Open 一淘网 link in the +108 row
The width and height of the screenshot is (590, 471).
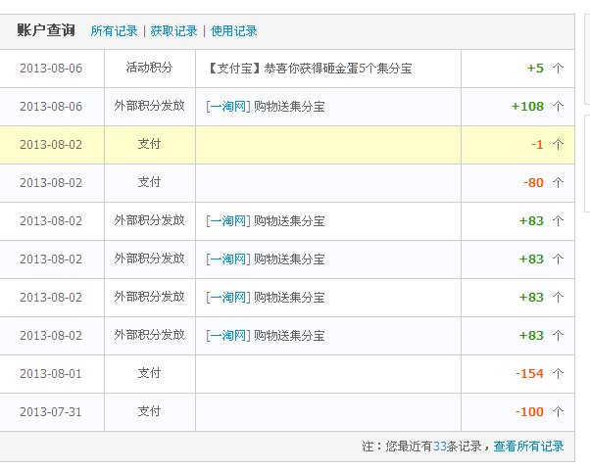click(x=228, y=107)
